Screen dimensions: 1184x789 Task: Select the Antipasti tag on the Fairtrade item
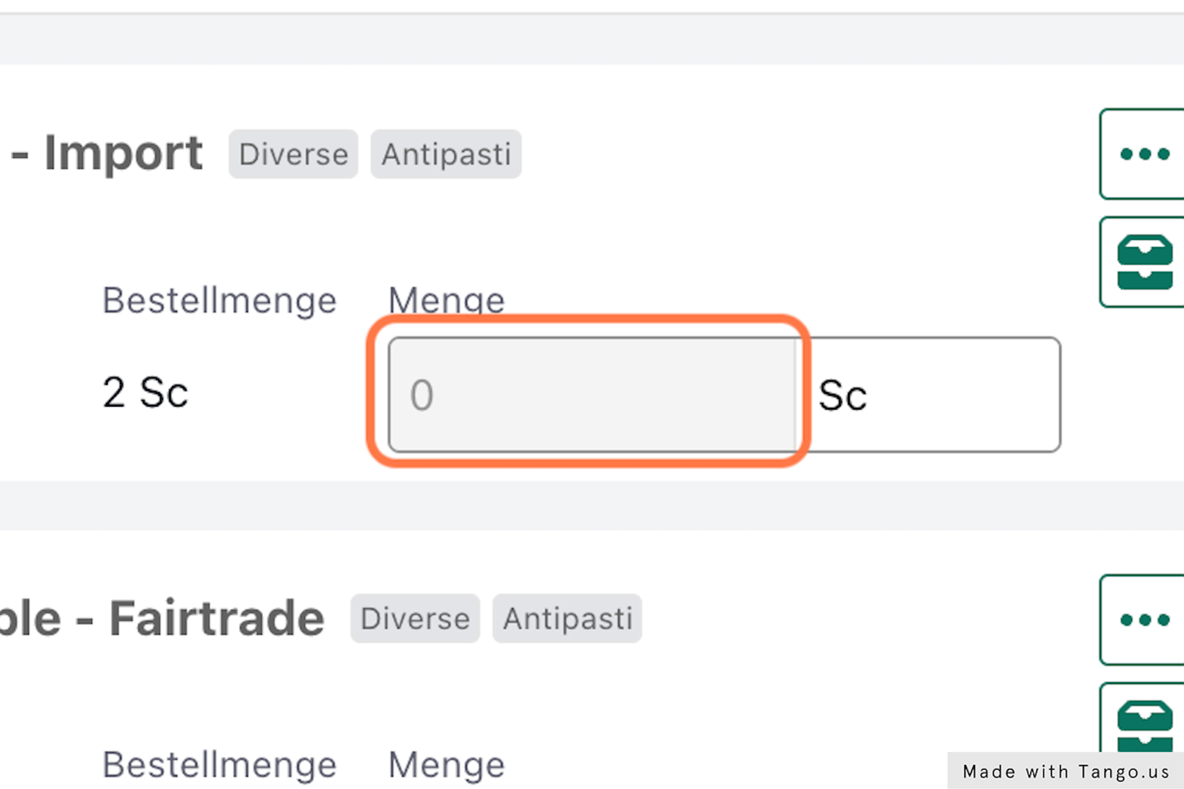click(567, 619)
